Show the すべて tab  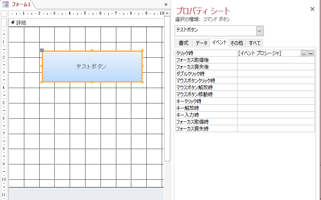coord(255,43)
